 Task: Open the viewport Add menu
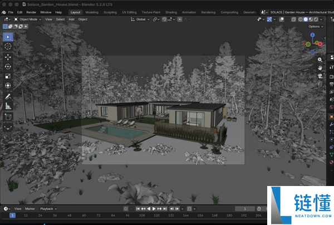pos(71,19)
